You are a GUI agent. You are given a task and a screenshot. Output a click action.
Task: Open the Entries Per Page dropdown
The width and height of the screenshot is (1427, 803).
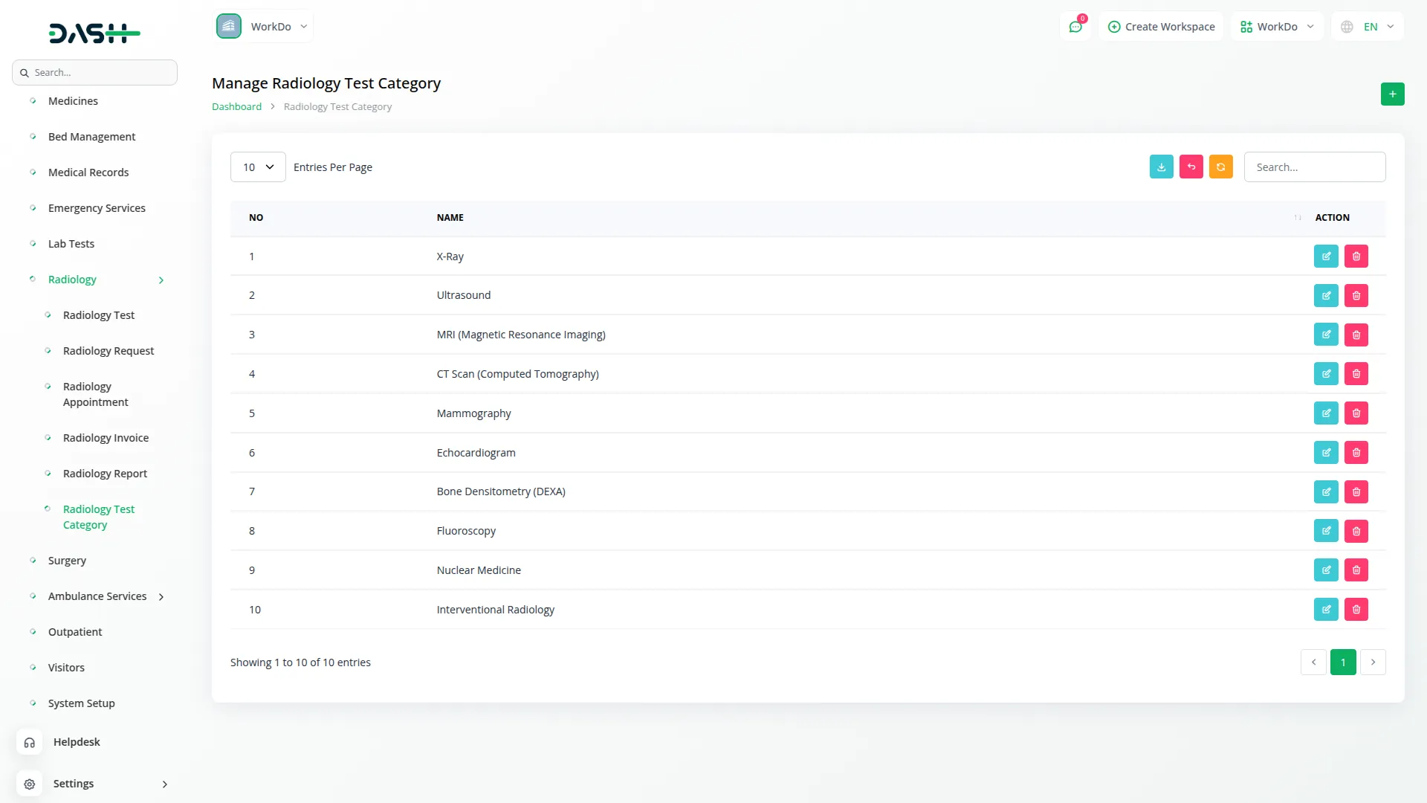pos(258,167)
